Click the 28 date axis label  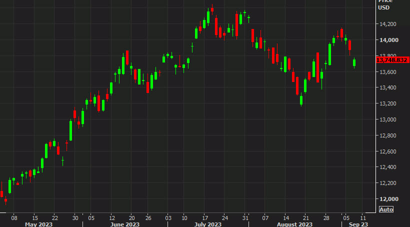point(326,218)
